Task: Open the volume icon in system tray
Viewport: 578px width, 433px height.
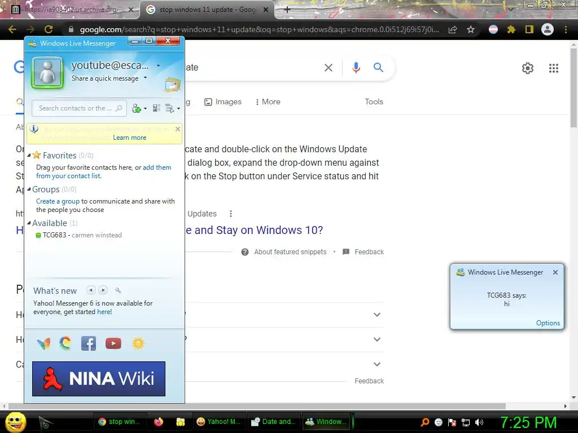Action: (x=479, y=422)
